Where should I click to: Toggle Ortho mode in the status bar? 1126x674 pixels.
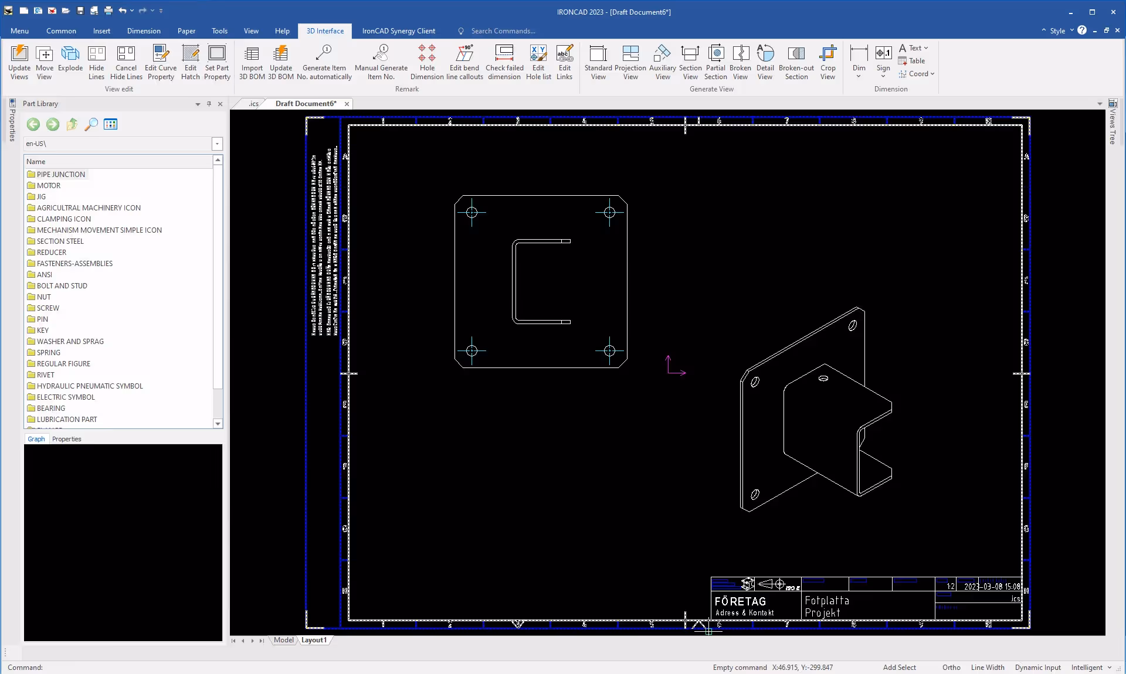(951, 668)
